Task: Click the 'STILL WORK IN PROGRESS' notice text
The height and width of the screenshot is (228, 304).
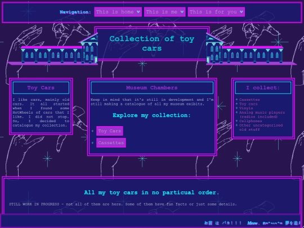Action: [x=123, y=204]
